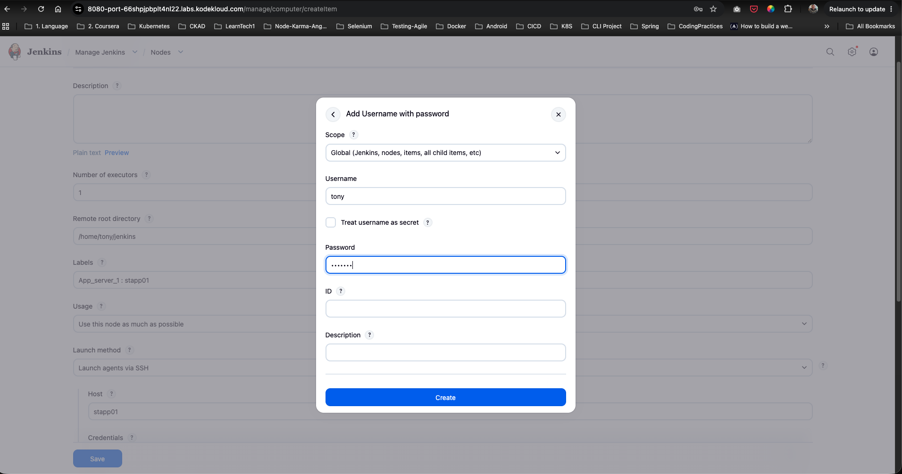
Task: Click the Preview link
Action: [x=117, y=153]
